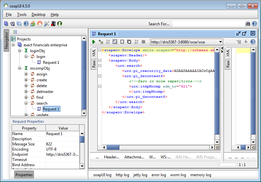Image resolution: width=261 pixels, height=182 pixels.
Task: Collapse the loginObj tree node
Action: pos(19,51)
